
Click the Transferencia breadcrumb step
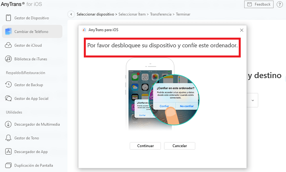(161, 14)
